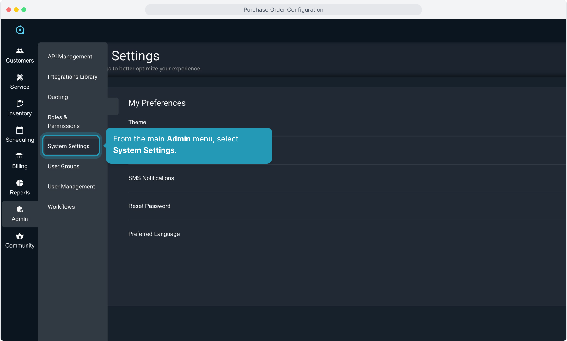The height and width of the screenshot is (341, 567).
Task: Choose Integrations Library from the menu
Action: [x=72, y=77]
